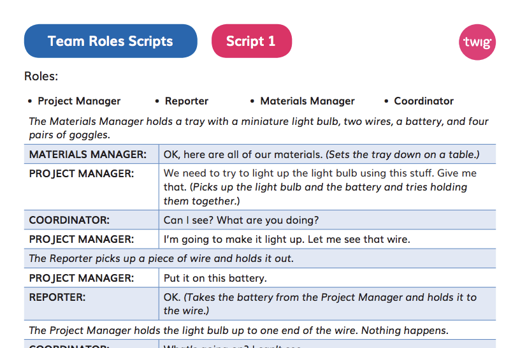Select the Reporter bullet item
The width and height of the screenshot is (520, 348).
pyautogui.click(x=186, y=101)
